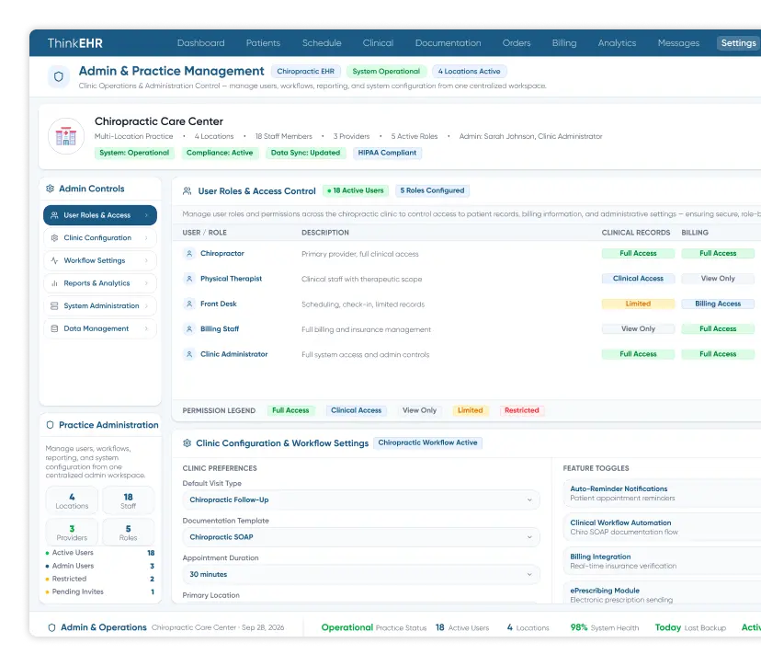Screen dimensions: 761x666
Task: Click the gear icon beside Clinic Configuration & Workflow Settings
Action: pyautogui.click(x=187, y=443)
